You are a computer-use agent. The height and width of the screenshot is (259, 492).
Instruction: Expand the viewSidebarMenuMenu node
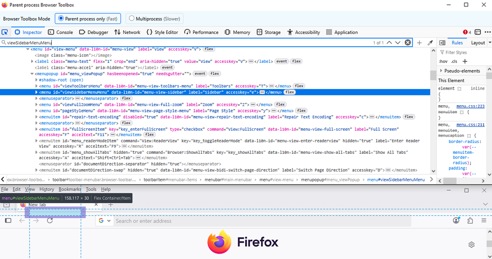pos(36,92)
